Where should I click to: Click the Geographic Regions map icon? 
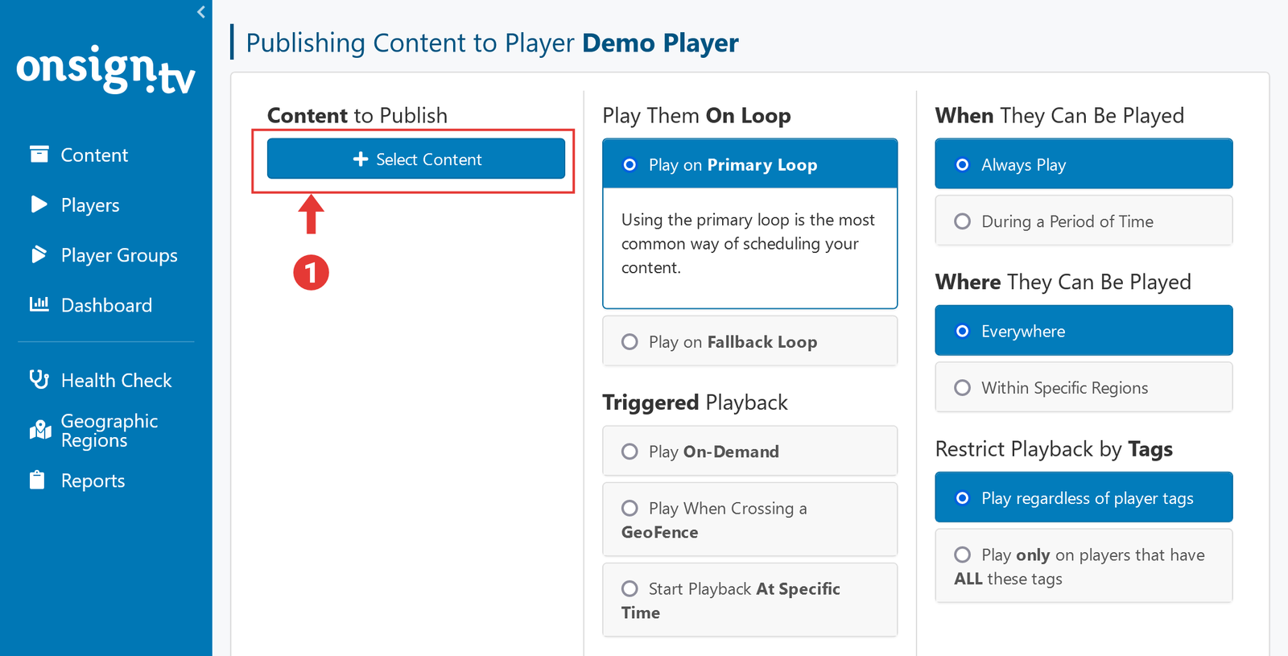point(40,431)
